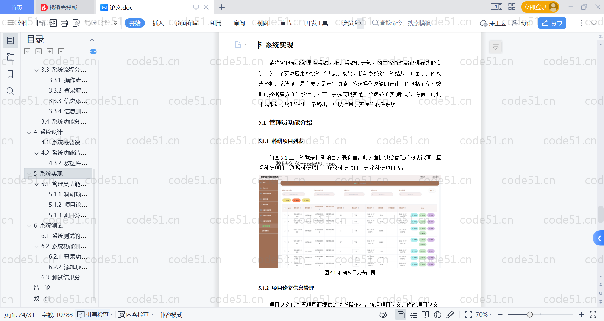The width and height of the screenshot is (604, 321).
Task: Click the 查找命令、搜索模板 search field
Action: pos(402,23)
